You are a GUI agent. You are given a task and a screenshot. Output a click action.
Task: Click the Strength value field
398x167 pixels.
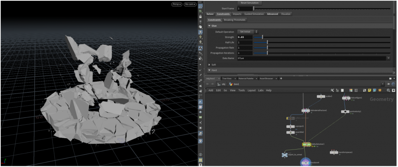245,37
